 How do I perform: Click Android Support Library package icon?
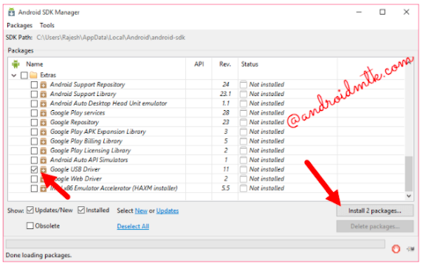[x=43, y=95]
